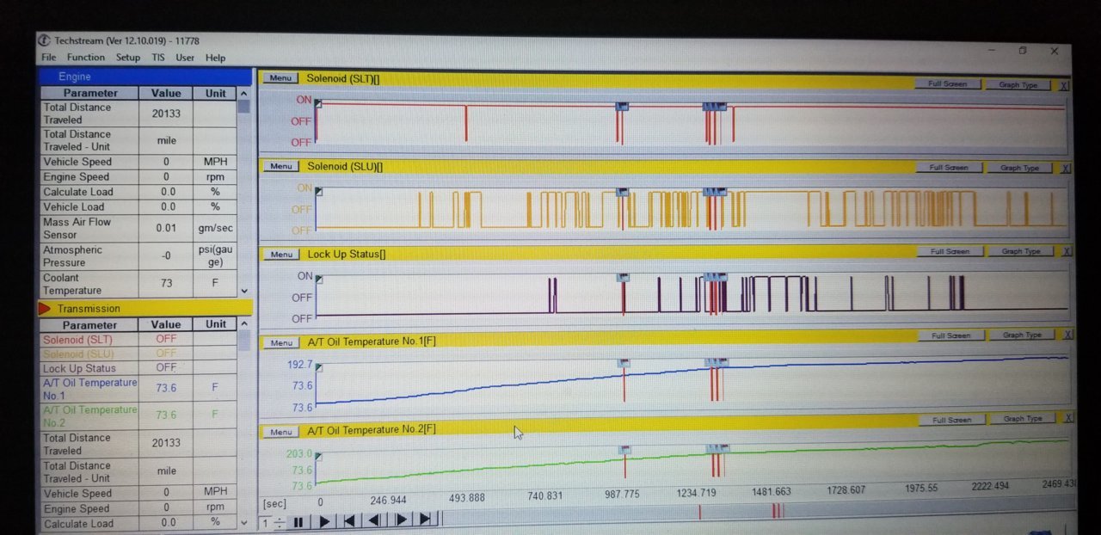Screen dimensions: 1101x535
Task: Open Menu for A/T Oil Temperature No.2
Action: [280, 432]
